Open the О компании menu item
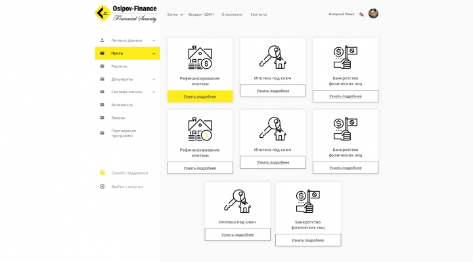 [232, 14]
